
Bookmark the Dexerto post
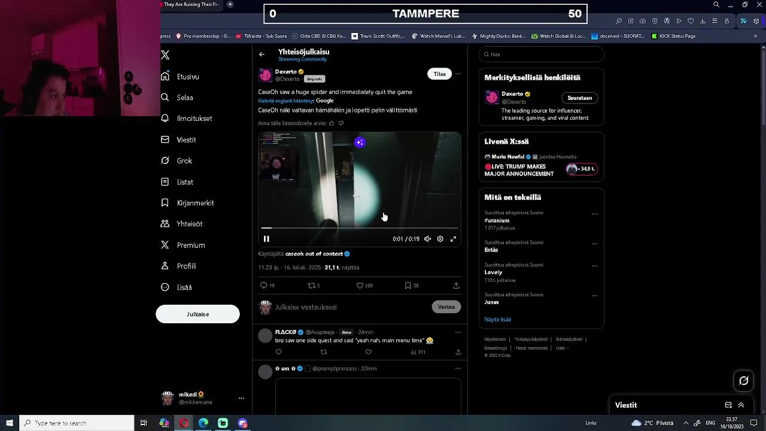coord(412,286)
